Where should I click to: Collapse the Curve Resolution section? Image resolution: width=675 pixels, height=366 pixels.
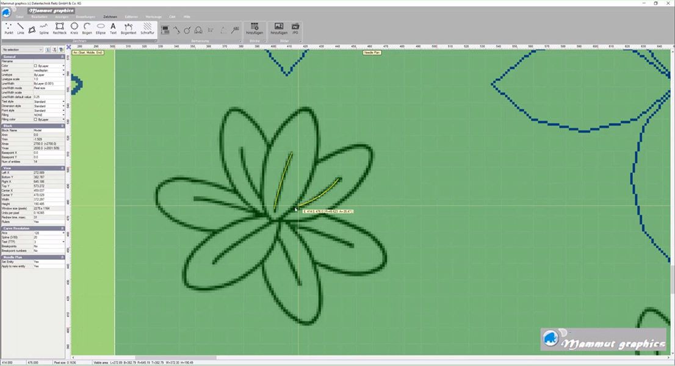tap(62, 228)
